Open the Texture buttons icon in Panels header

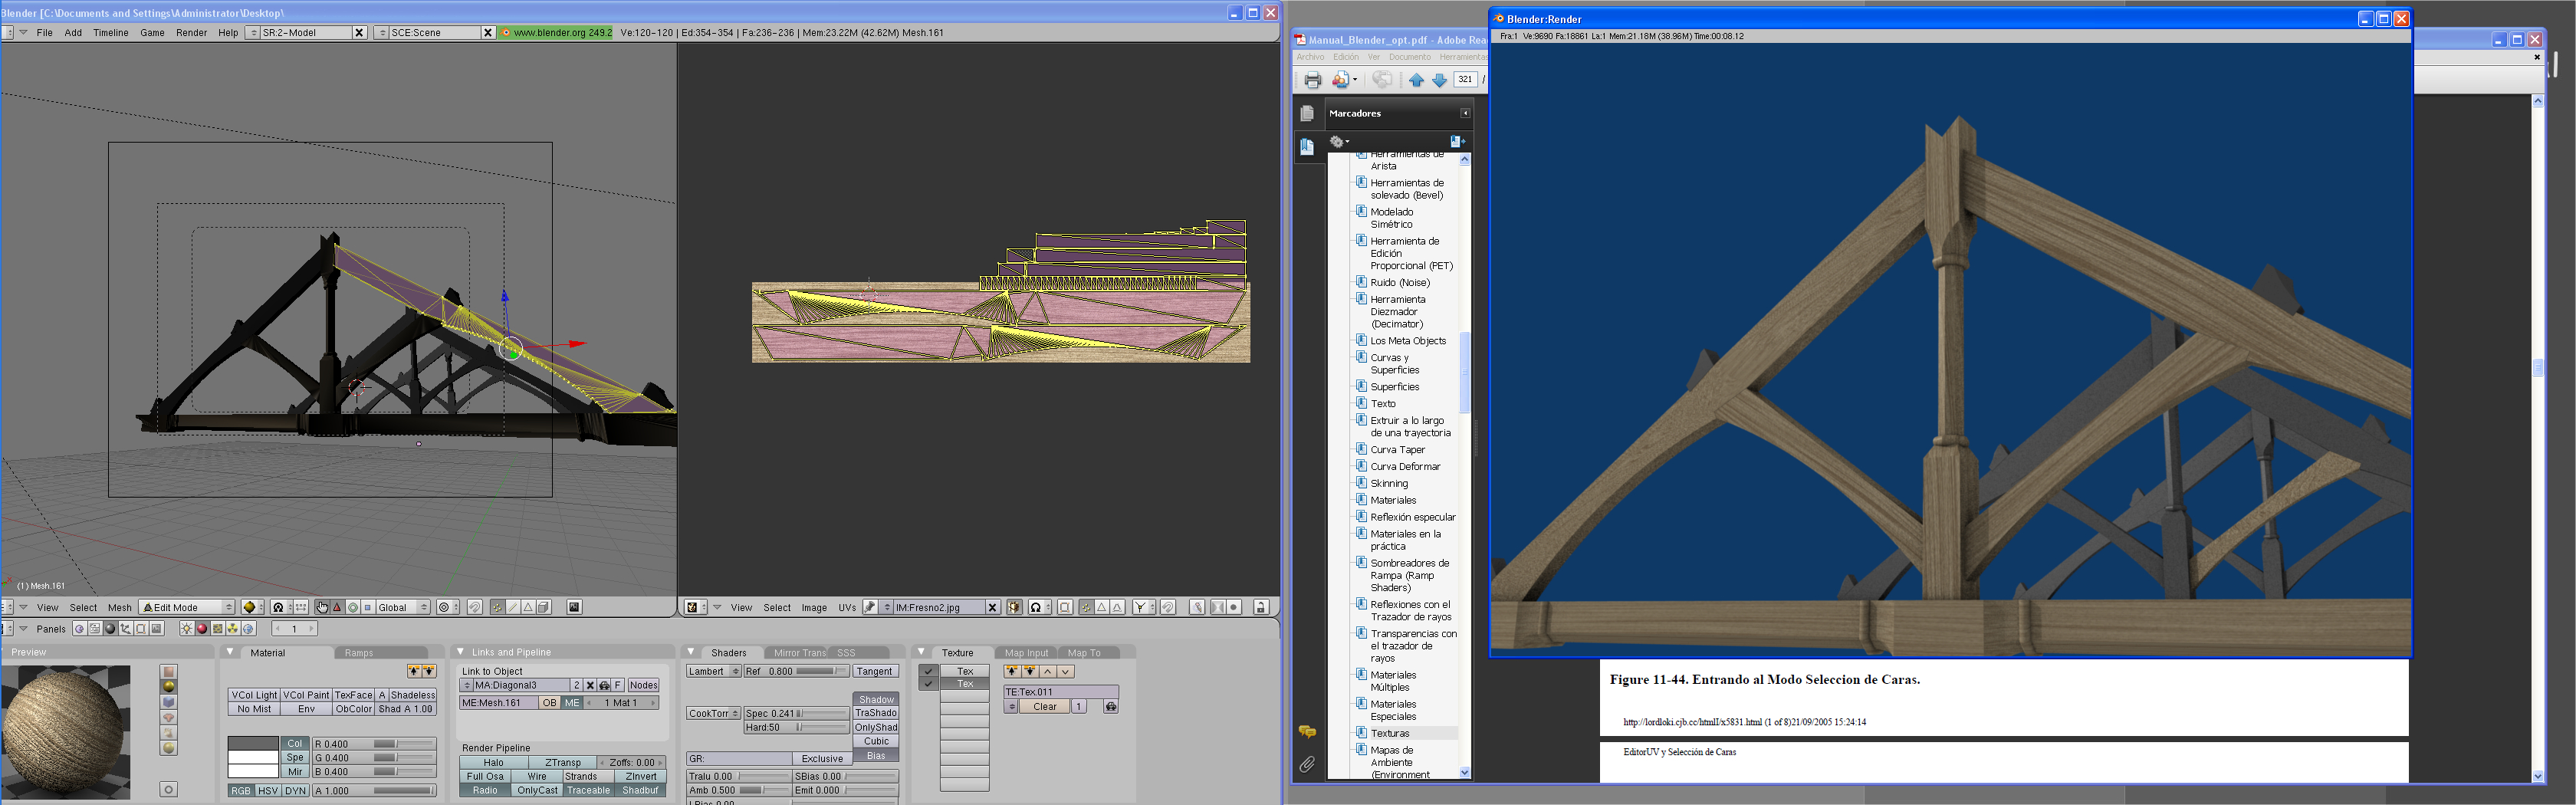(217, 629)
